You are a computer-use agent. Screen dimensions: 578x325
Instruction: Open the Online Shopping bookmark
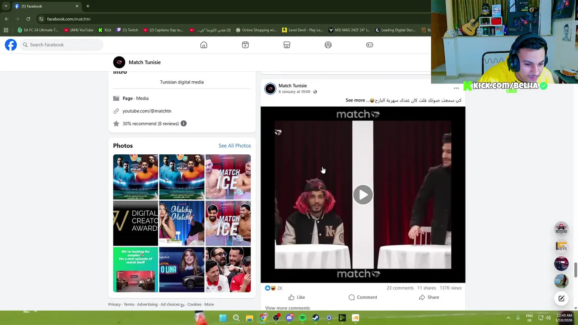click(256, 30)
